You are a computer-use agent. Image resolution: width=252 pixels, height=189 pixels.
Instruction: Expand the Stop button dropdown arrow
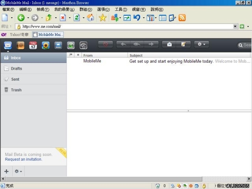pyautogui.click(x=70, y=18)
